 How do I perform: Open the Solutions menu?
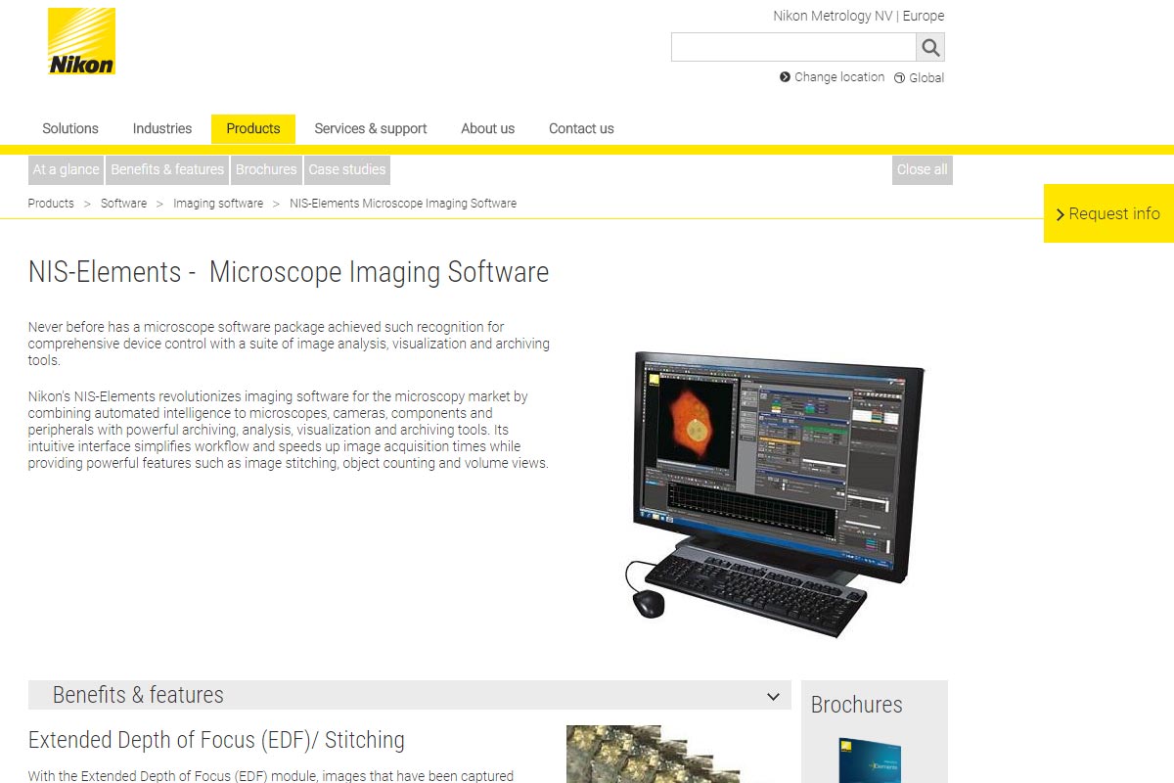[70, 128]
